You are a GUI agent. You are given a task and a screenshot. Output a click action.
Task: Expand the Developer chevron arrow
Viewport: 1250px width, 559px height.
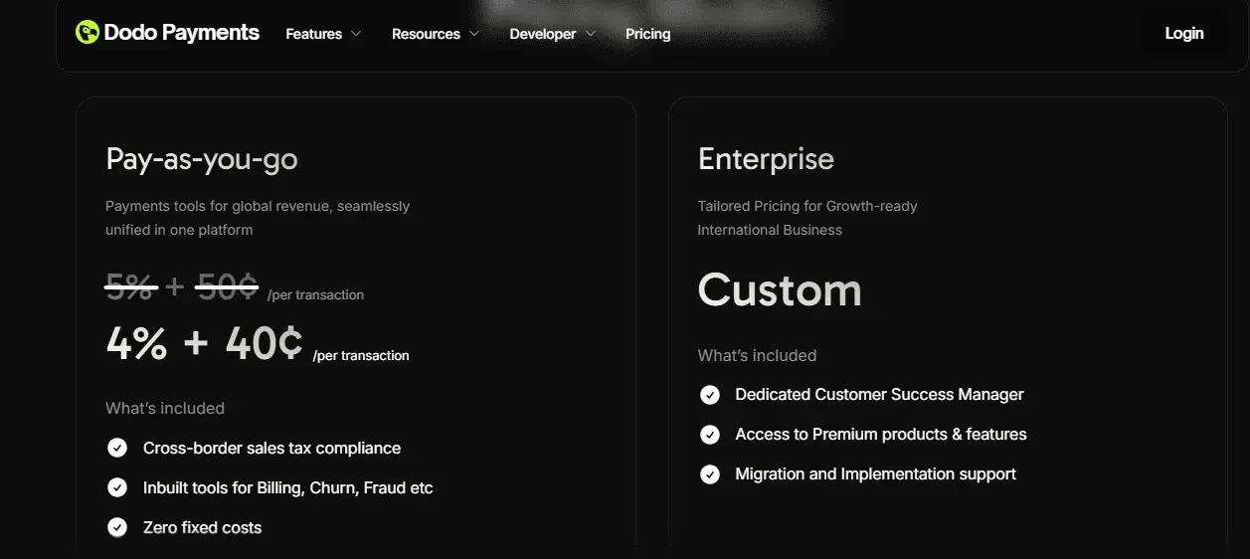[x=591, y=34]
